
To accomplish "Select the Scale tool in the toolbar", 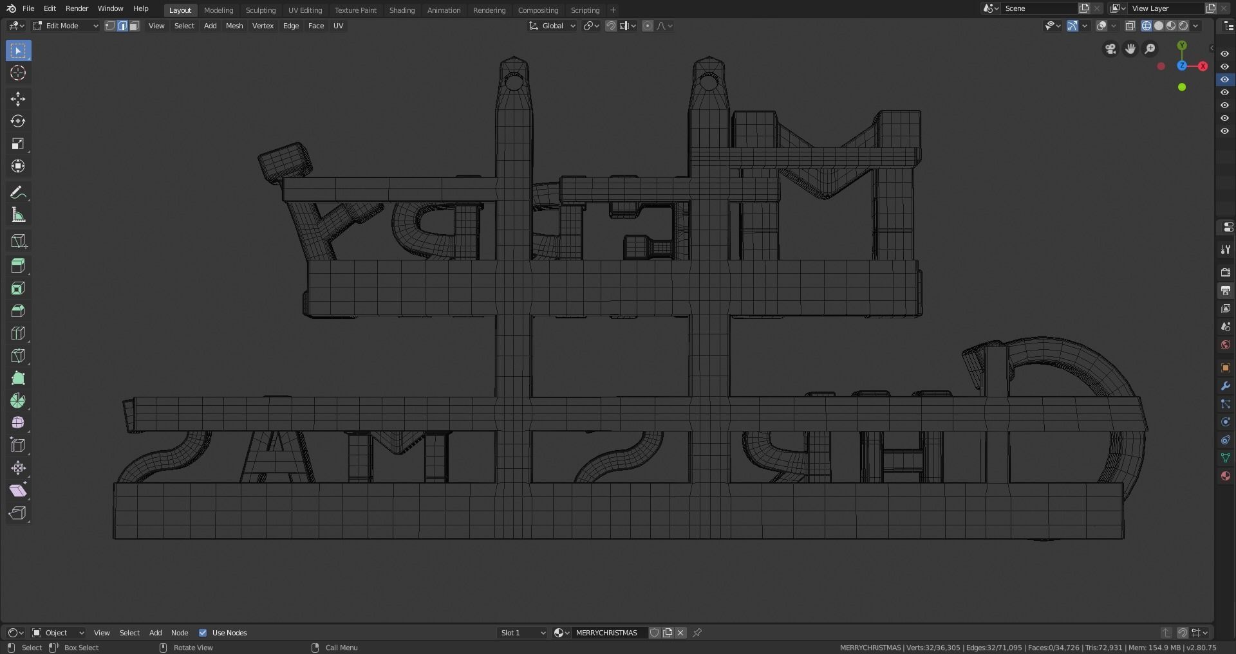I will tap(18, 143).
